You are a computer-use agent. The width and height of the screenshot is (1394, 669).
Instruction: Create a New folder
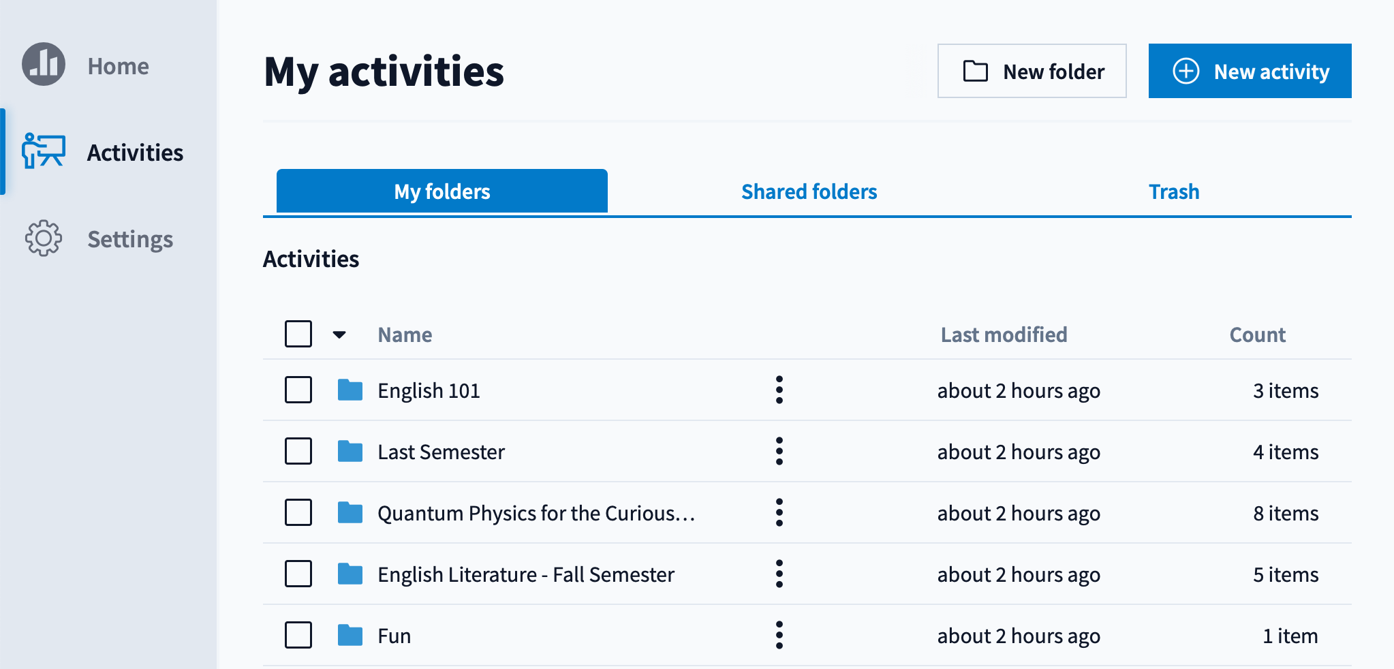pos(1032,71)
